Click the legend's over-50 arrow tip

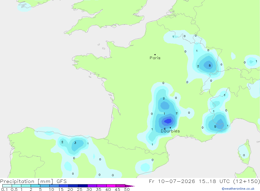pyautogui.click(x=130, y=186)
